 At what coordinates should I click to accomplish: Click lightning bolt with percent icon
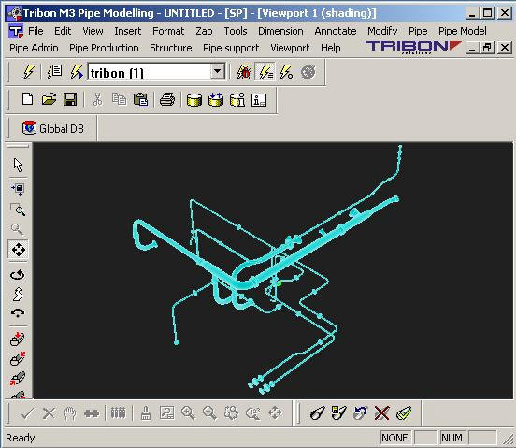(286, 72)
